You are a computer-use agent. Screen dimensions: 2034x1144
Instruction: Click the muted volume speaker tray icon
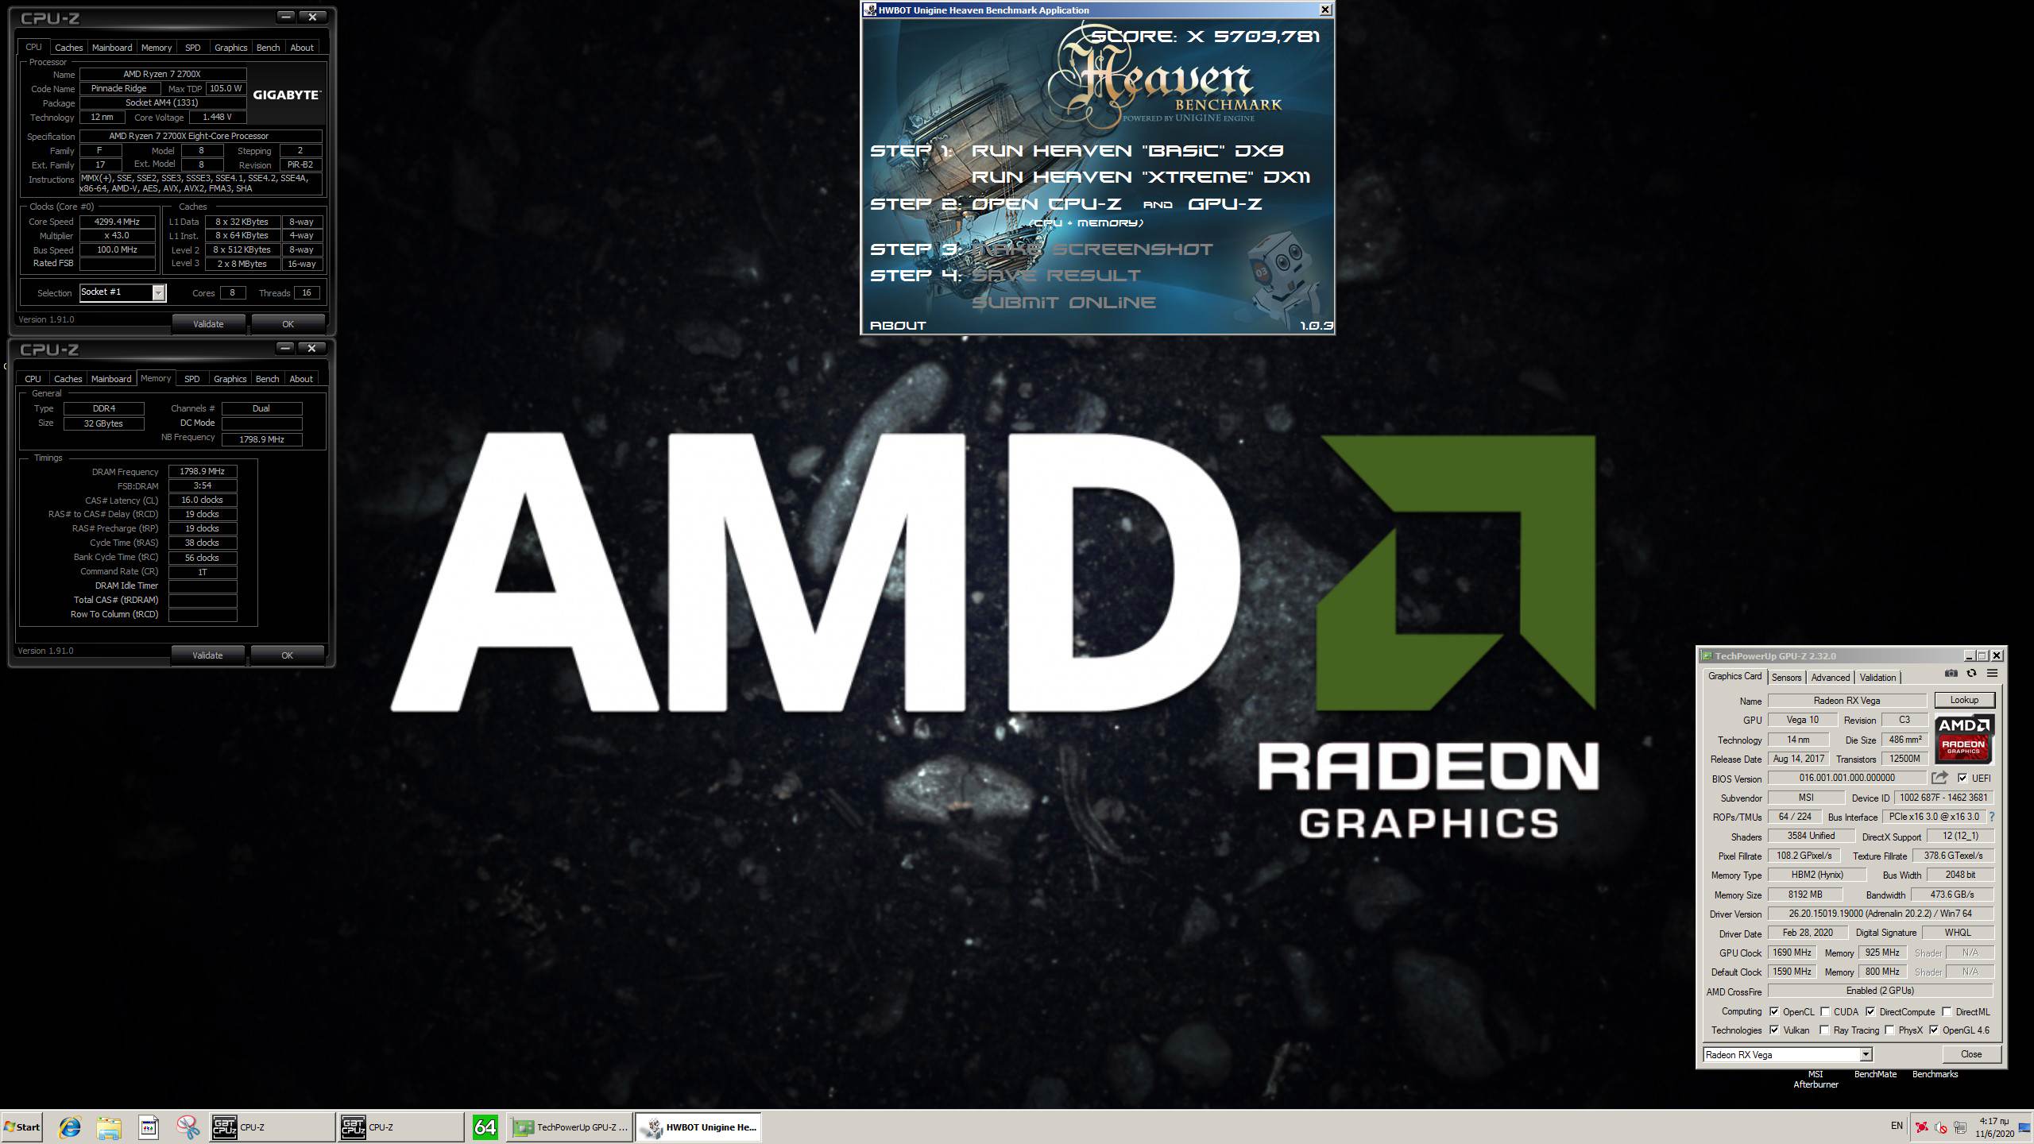tap(1941, 1127)
